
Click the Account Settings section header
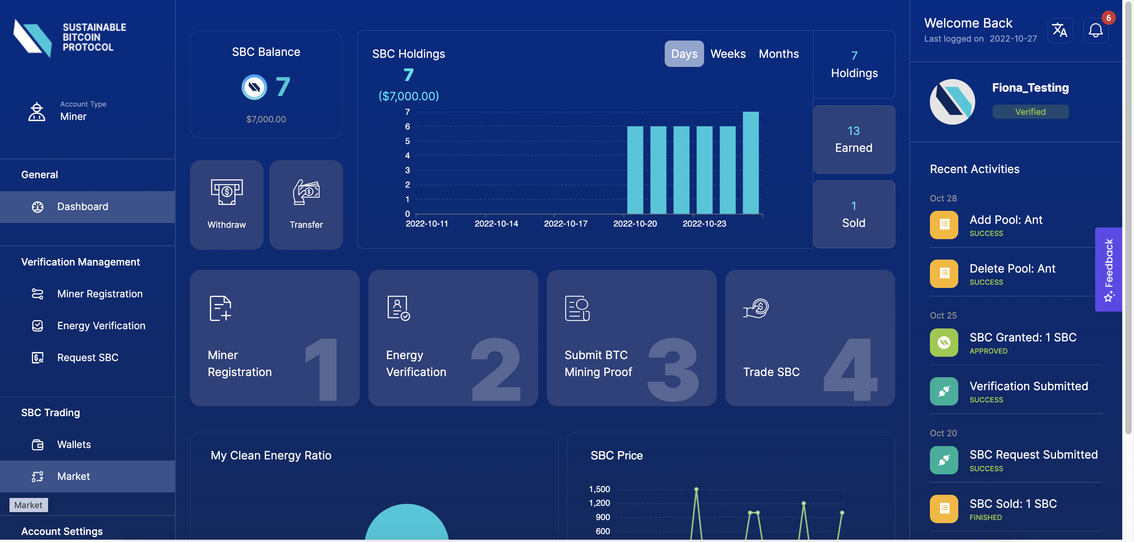click(61, 531)
